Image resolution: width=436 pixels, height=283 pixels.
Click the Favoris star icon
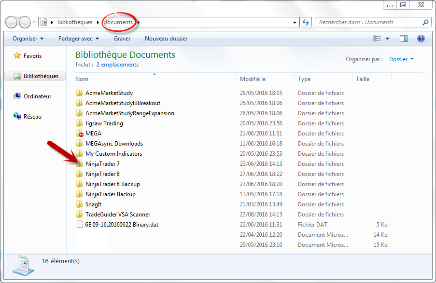coord(17,55)
